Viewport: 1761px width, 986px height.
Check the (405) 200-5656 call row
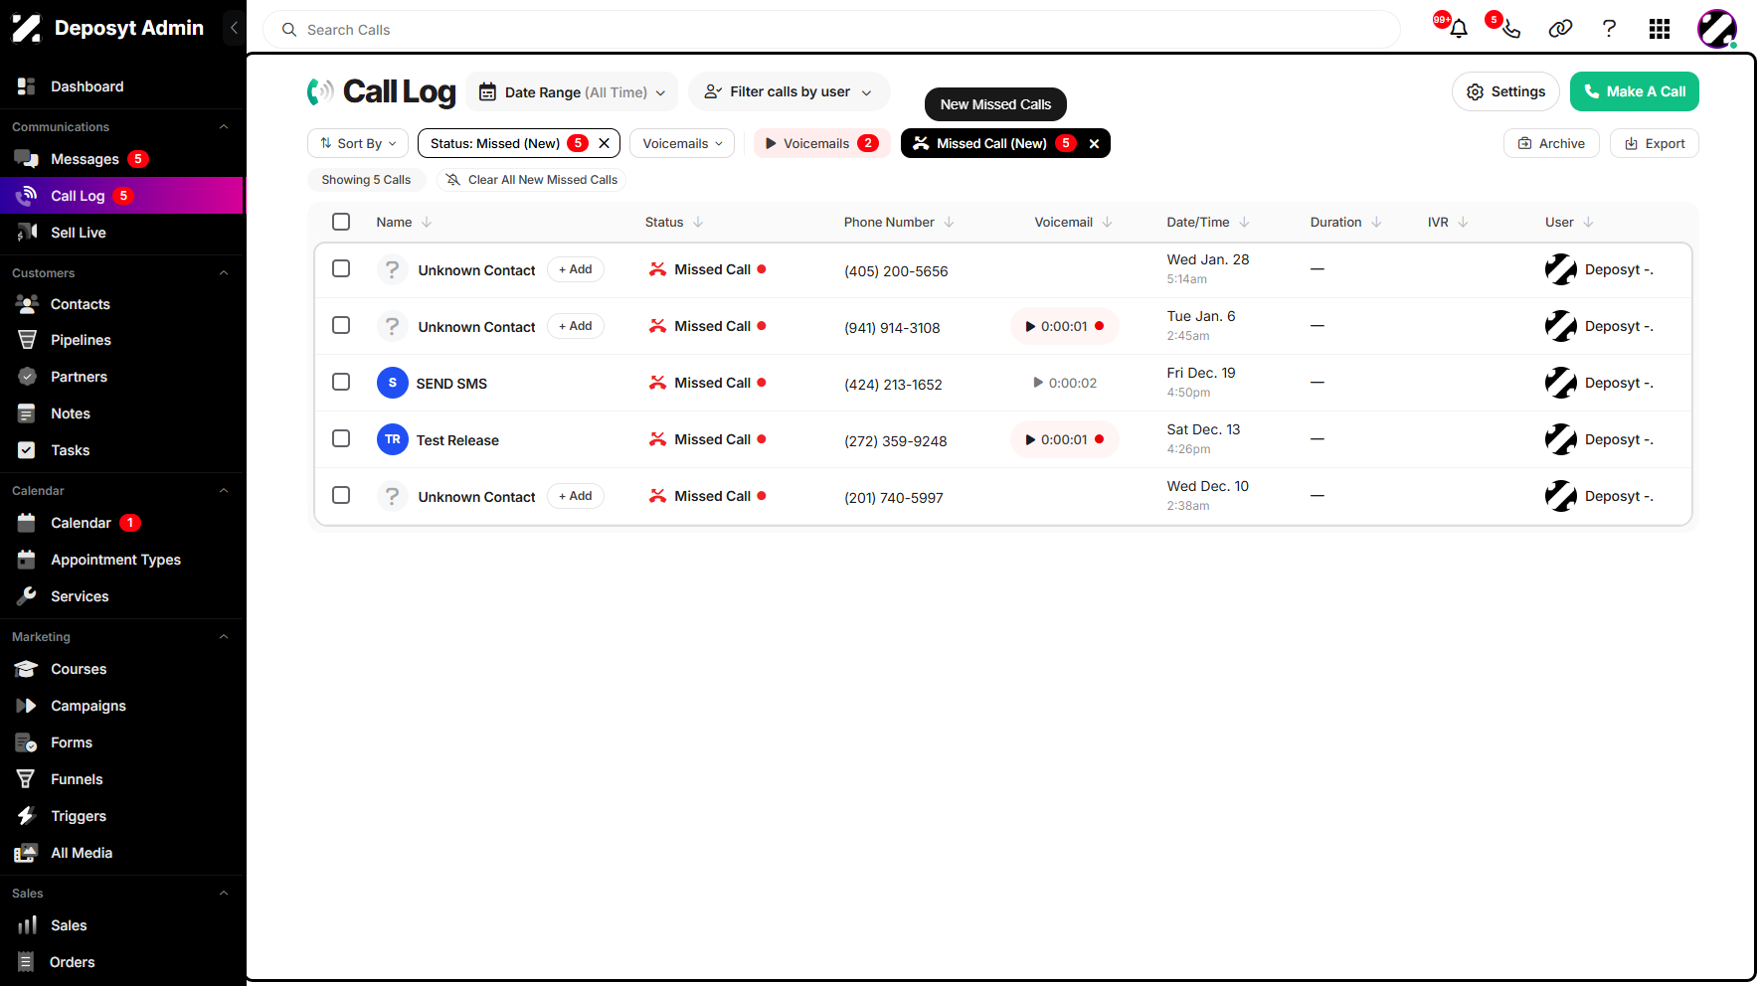(x=341, y=268)
